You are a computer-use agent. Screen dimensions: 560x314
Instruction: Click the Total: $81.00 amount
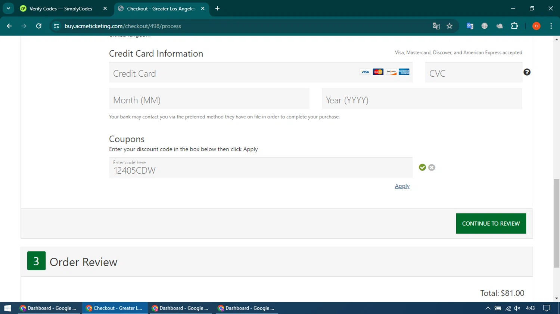[x=502, y=293]
